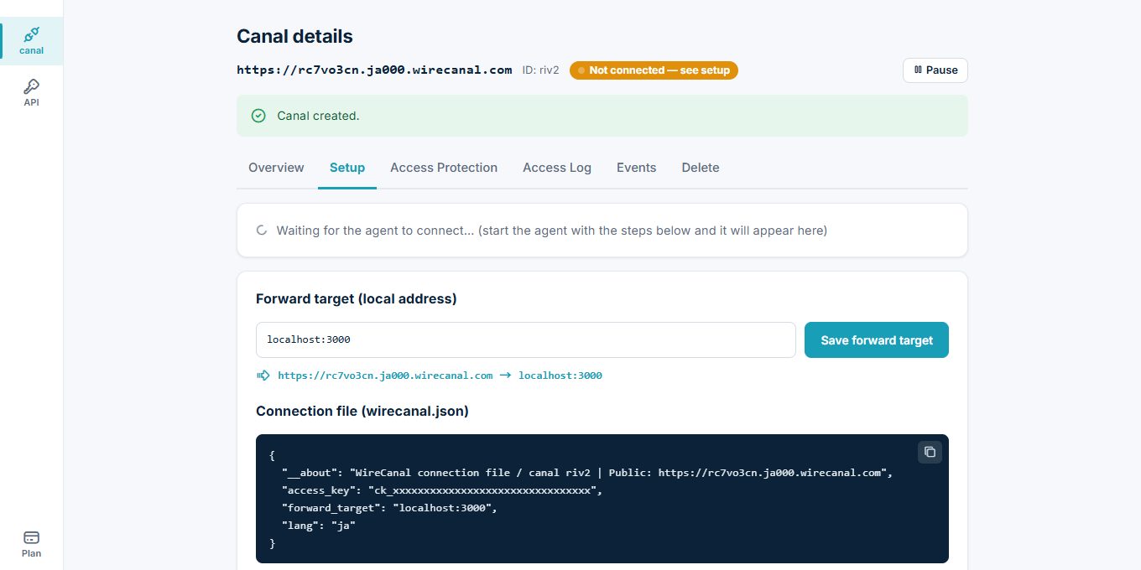1141x570 pixels.
Task: Open the Access Log tab
Action: coord(557,168)
